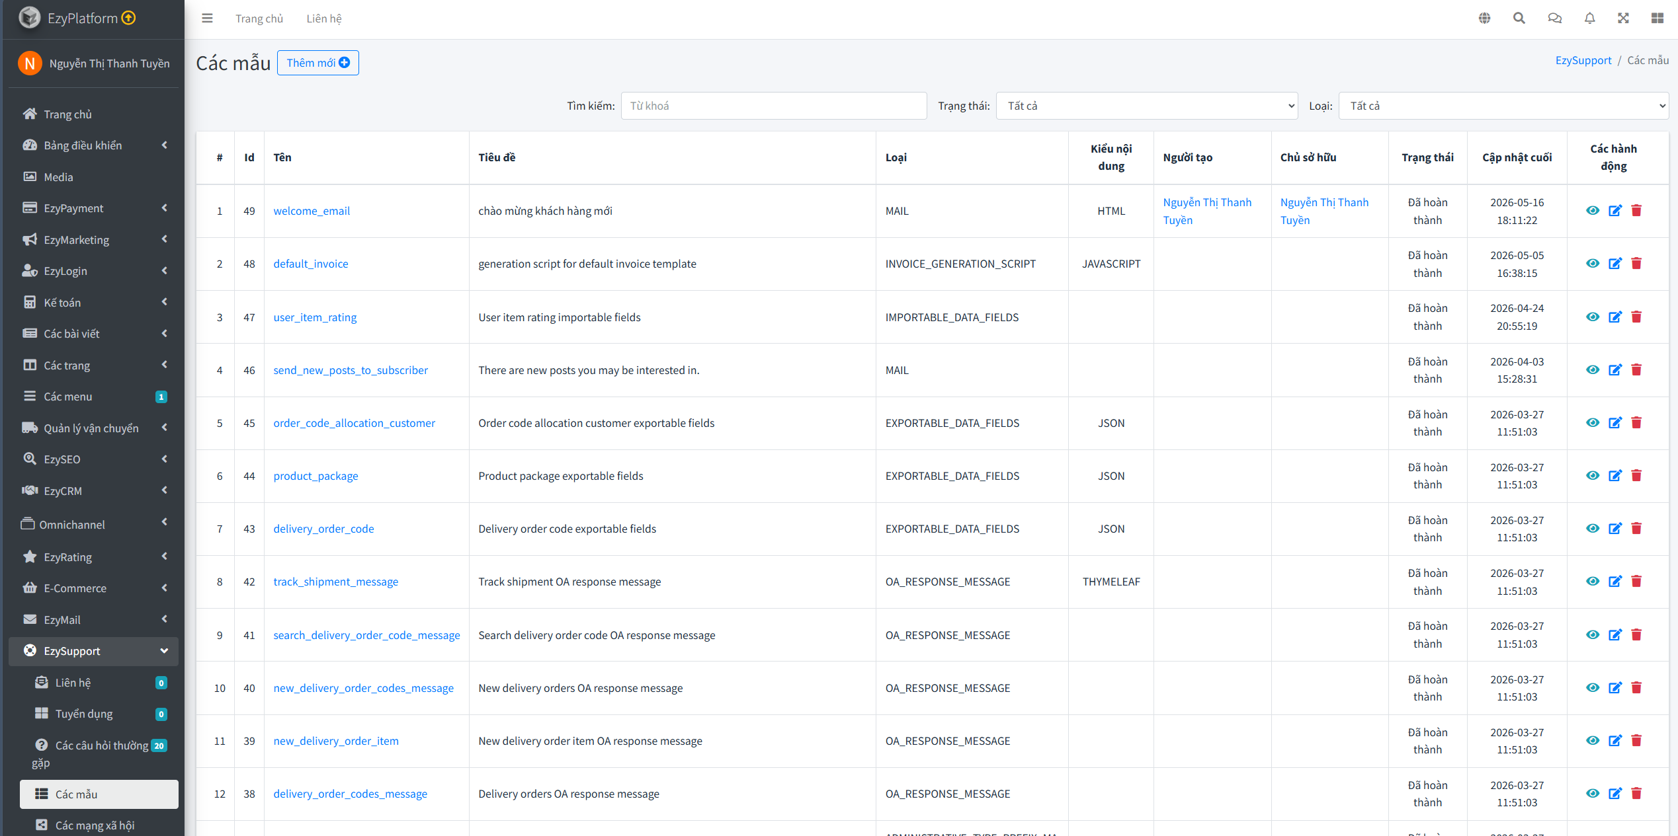Viewport: 1678px width, 836px height.
Task: Focus the Từ khoá search input
Action: [x=774, y=106]
